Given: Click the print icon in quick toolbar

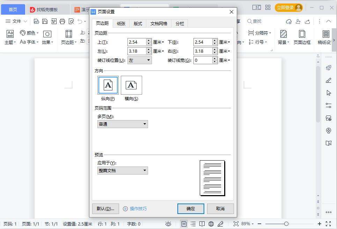Looking at the screenshot, I should [x=62, y=21].
